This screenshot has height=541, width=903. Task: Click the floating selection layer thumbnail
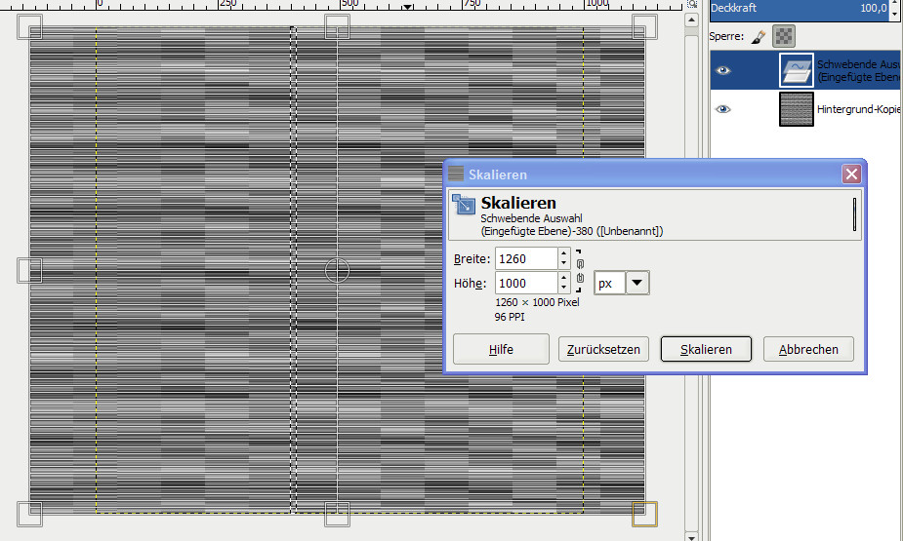click(x=797, y=70)
